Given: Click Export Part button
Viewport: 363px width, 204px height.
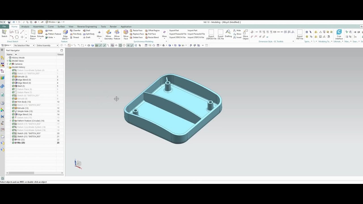Looking at the screenshot, I should [x=174, y=31].
